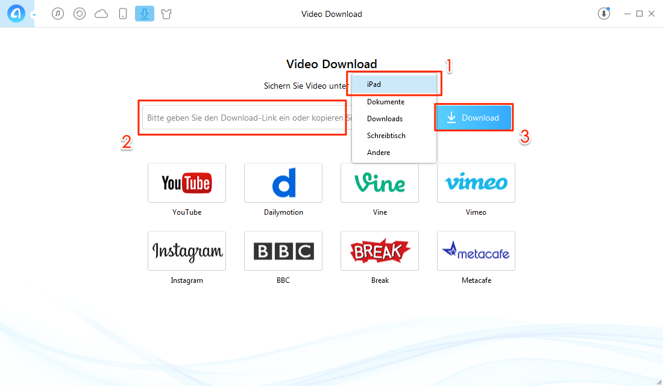Close the Video Download window
The image size is (663, 386).
652,14
